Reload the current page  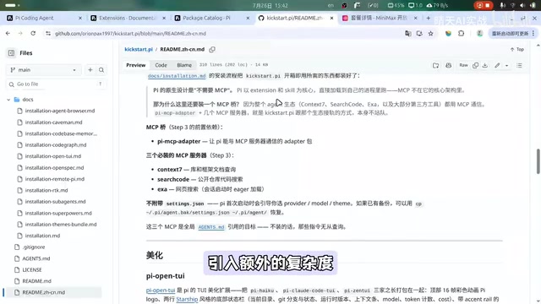tap(33, 34)
